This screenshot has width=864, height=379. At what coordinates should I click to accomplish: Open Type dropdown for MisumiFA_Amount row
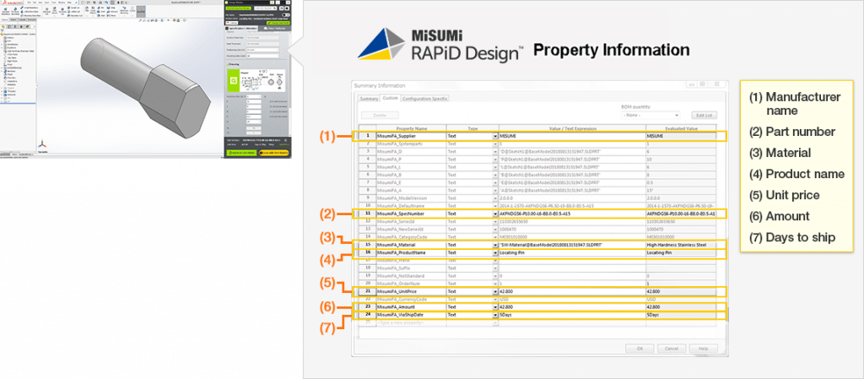click(494, 307)
